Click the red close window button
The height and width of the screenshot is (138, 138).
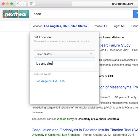coord(3,4)
